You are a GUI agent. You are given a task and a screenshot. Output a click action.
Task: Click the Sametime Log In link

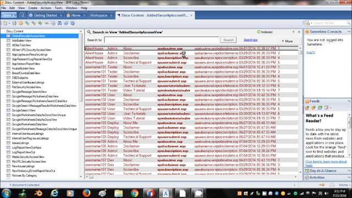[x=311, y=52]
